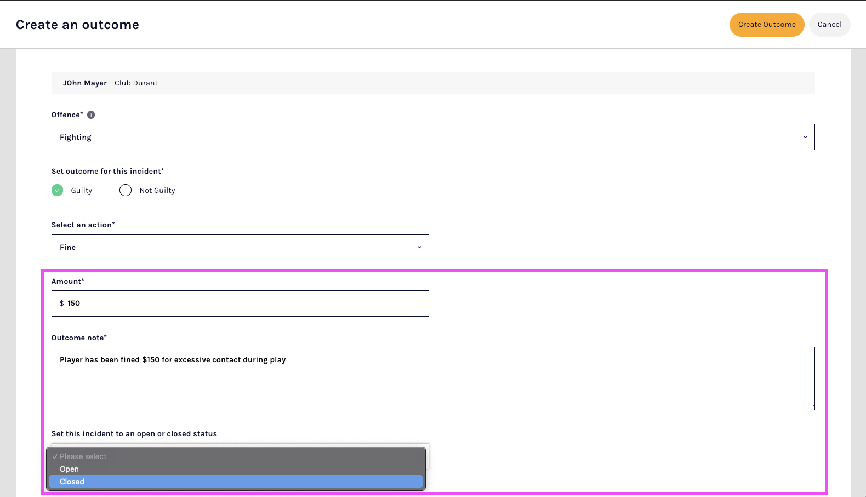866x497 pixels.
Task: Choose Open from the status list
Action: [x=236, y=469]
